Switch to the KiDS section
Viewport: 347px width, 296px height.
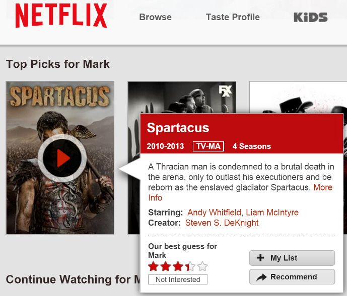tap(310, 17)
